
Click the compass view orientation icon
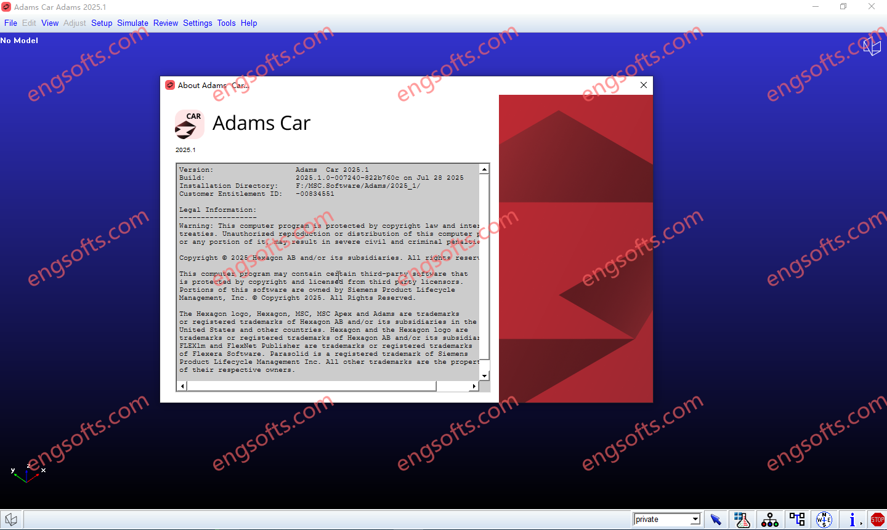click(824, 520)
